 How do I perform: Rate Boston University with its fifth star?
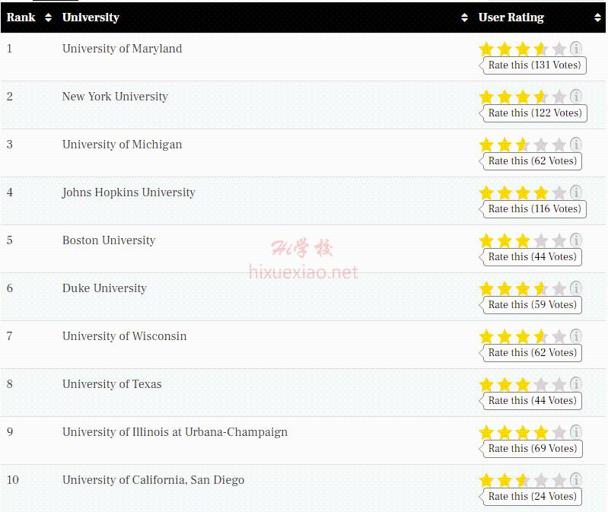tap(559, 240)
